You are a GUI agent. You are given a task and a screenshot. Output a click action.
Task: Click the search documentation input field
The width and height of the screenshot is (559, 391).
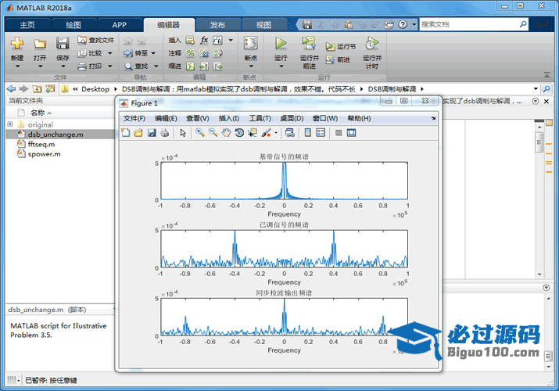point(469,24)
